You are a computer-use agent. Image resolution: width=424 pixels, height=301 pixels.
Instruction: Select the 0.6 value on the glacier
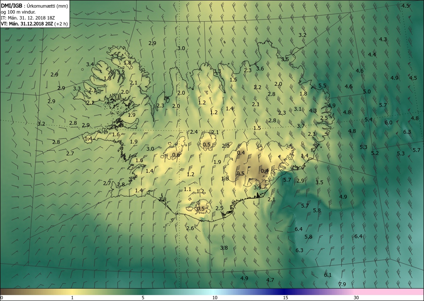[176, 155]
